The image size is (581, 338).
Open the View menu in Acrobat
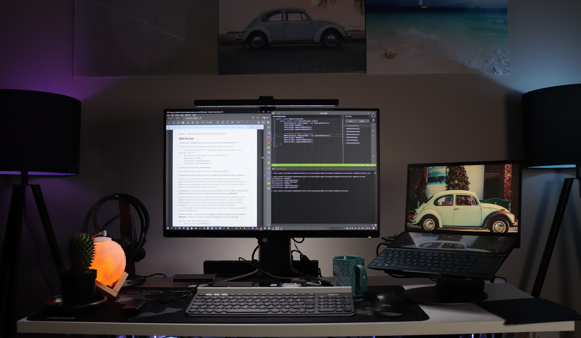tap(177, 115)
